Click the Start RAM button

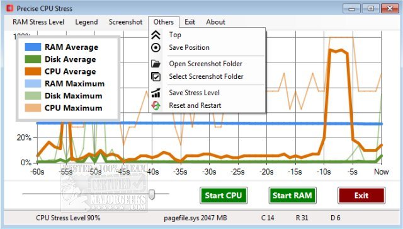click(x=292, y=196)
